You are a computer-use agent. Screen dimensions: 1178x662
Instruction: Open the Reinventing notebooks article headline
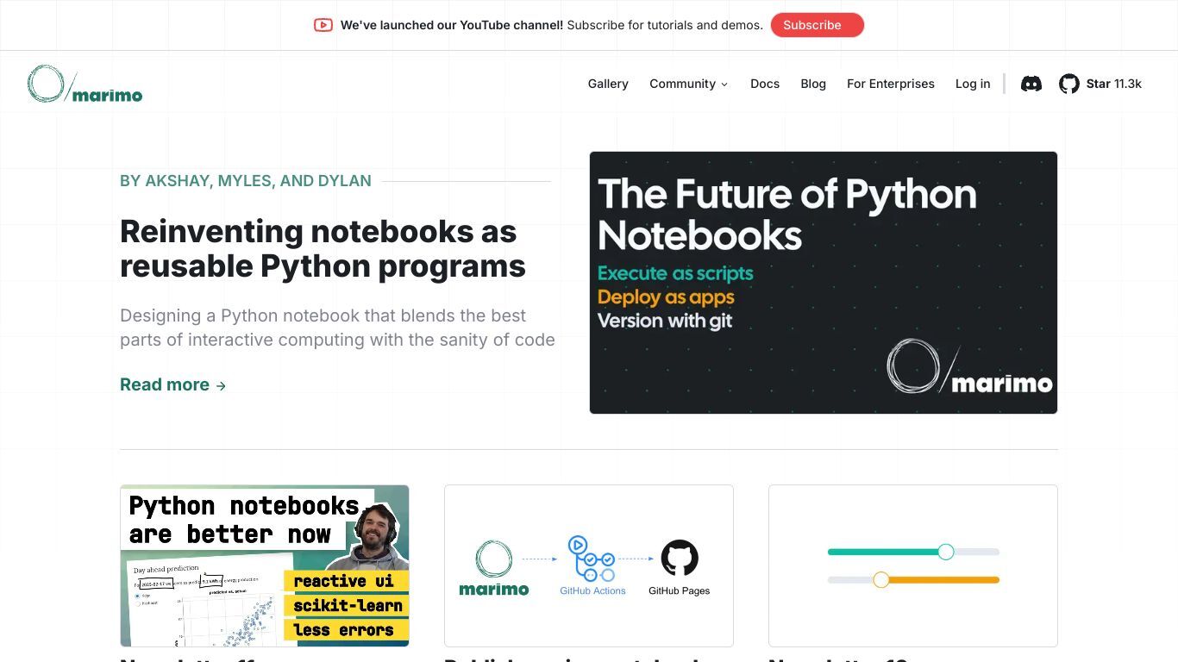(x=323, y=248)
